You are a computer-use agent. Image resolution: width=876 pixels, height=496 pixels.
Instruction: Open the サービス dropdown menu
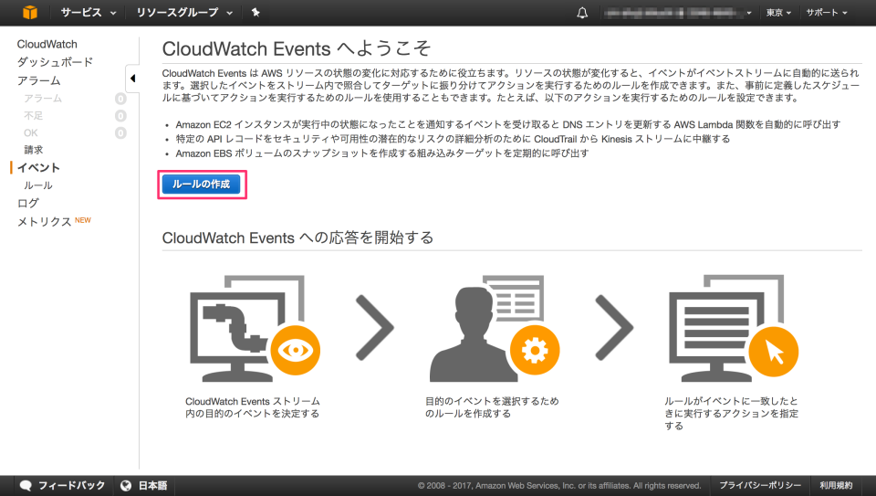pyautogui.click(x=89, y=12)
